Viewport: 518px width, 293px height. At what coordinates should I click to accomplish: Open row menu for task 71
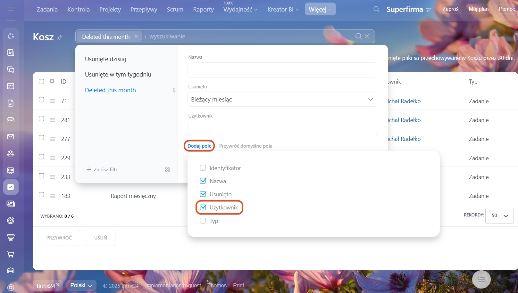[x=52, y=101]
